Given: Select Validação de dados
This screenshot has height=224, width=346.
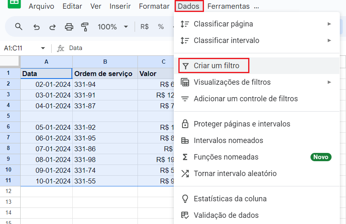Looking at the screenshot, I should (257, 215).
